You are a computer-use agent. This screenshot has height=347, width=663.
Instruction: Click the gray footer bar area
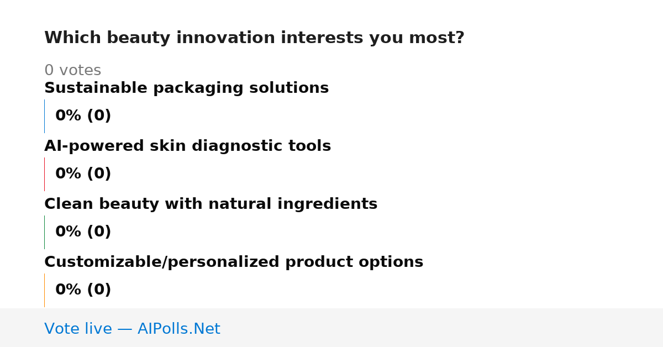pos(331,328)
